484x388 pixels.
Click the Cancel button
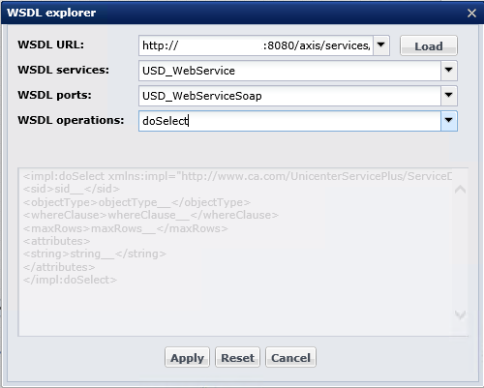[x=290, y=357]
